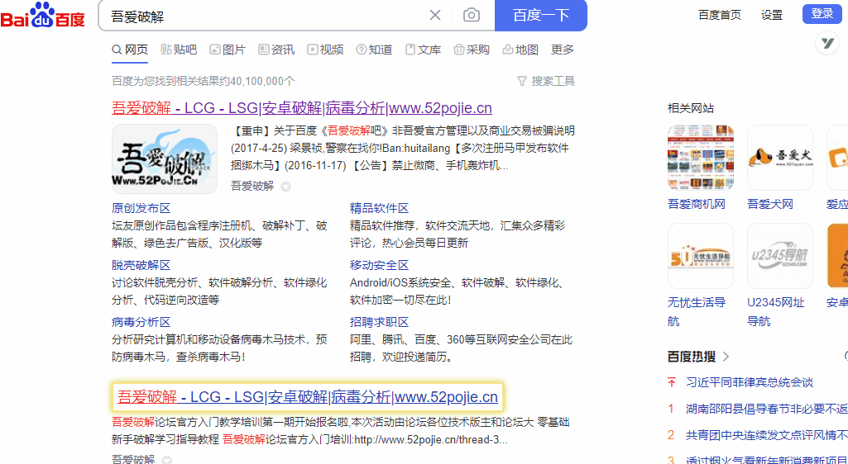Viewport: 848px width, 464px height.
Task: Switch to the 地图 tab
Action: coord(521,50)
